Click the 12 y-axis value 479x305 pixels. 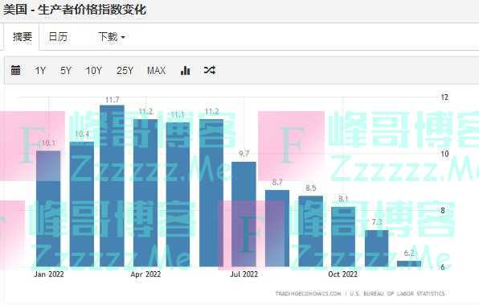pos(444,97)
